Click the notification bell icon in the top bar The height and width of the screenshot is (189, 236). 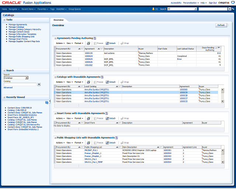tap(153, 9)
